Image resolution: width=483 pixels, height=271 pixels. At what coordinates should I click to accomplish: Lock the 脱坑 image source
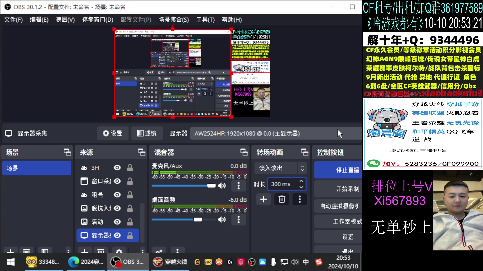coord(130,208)
